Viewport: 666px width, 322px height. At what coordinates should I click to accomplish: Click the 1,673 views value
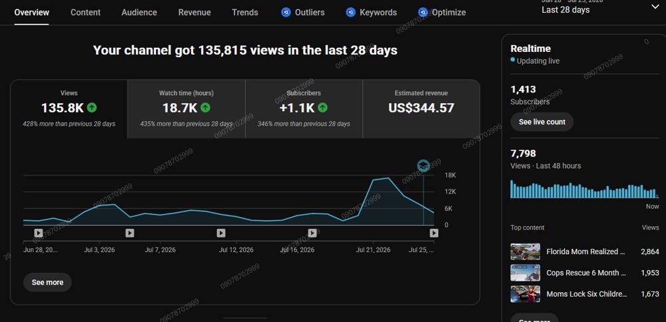pyautogui.click(x=650, y=294)
